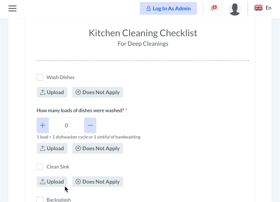The width and height of the screenshot is (280, 202).
Task: Mark Wash Dishes as Does Not Apply
Action: [98, 92]
